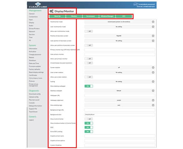Open the Change password link
Image resolution: width=183 pixels, height=149 pixels.
click(35, 55)
